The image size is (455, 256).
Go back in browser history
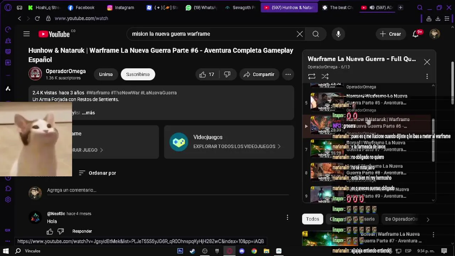point(20,18)
